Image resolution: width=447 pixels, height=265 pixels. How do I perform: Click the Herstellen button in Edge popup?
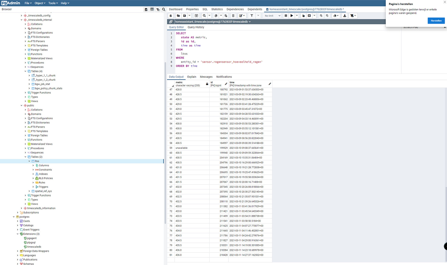tap(436, 20)
